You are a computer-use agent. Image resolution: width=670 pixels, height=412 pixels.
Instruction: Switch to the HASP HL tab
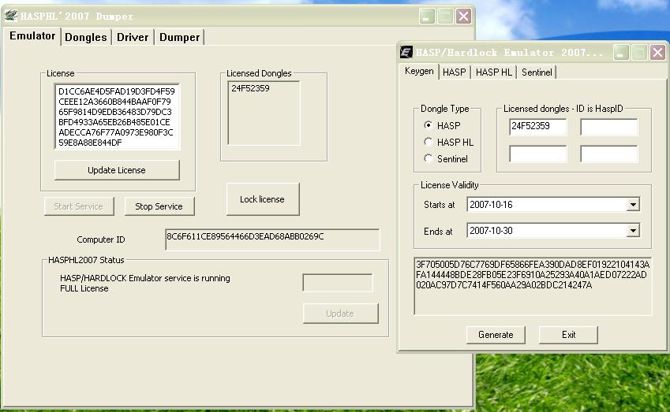[x=493, y=72]
